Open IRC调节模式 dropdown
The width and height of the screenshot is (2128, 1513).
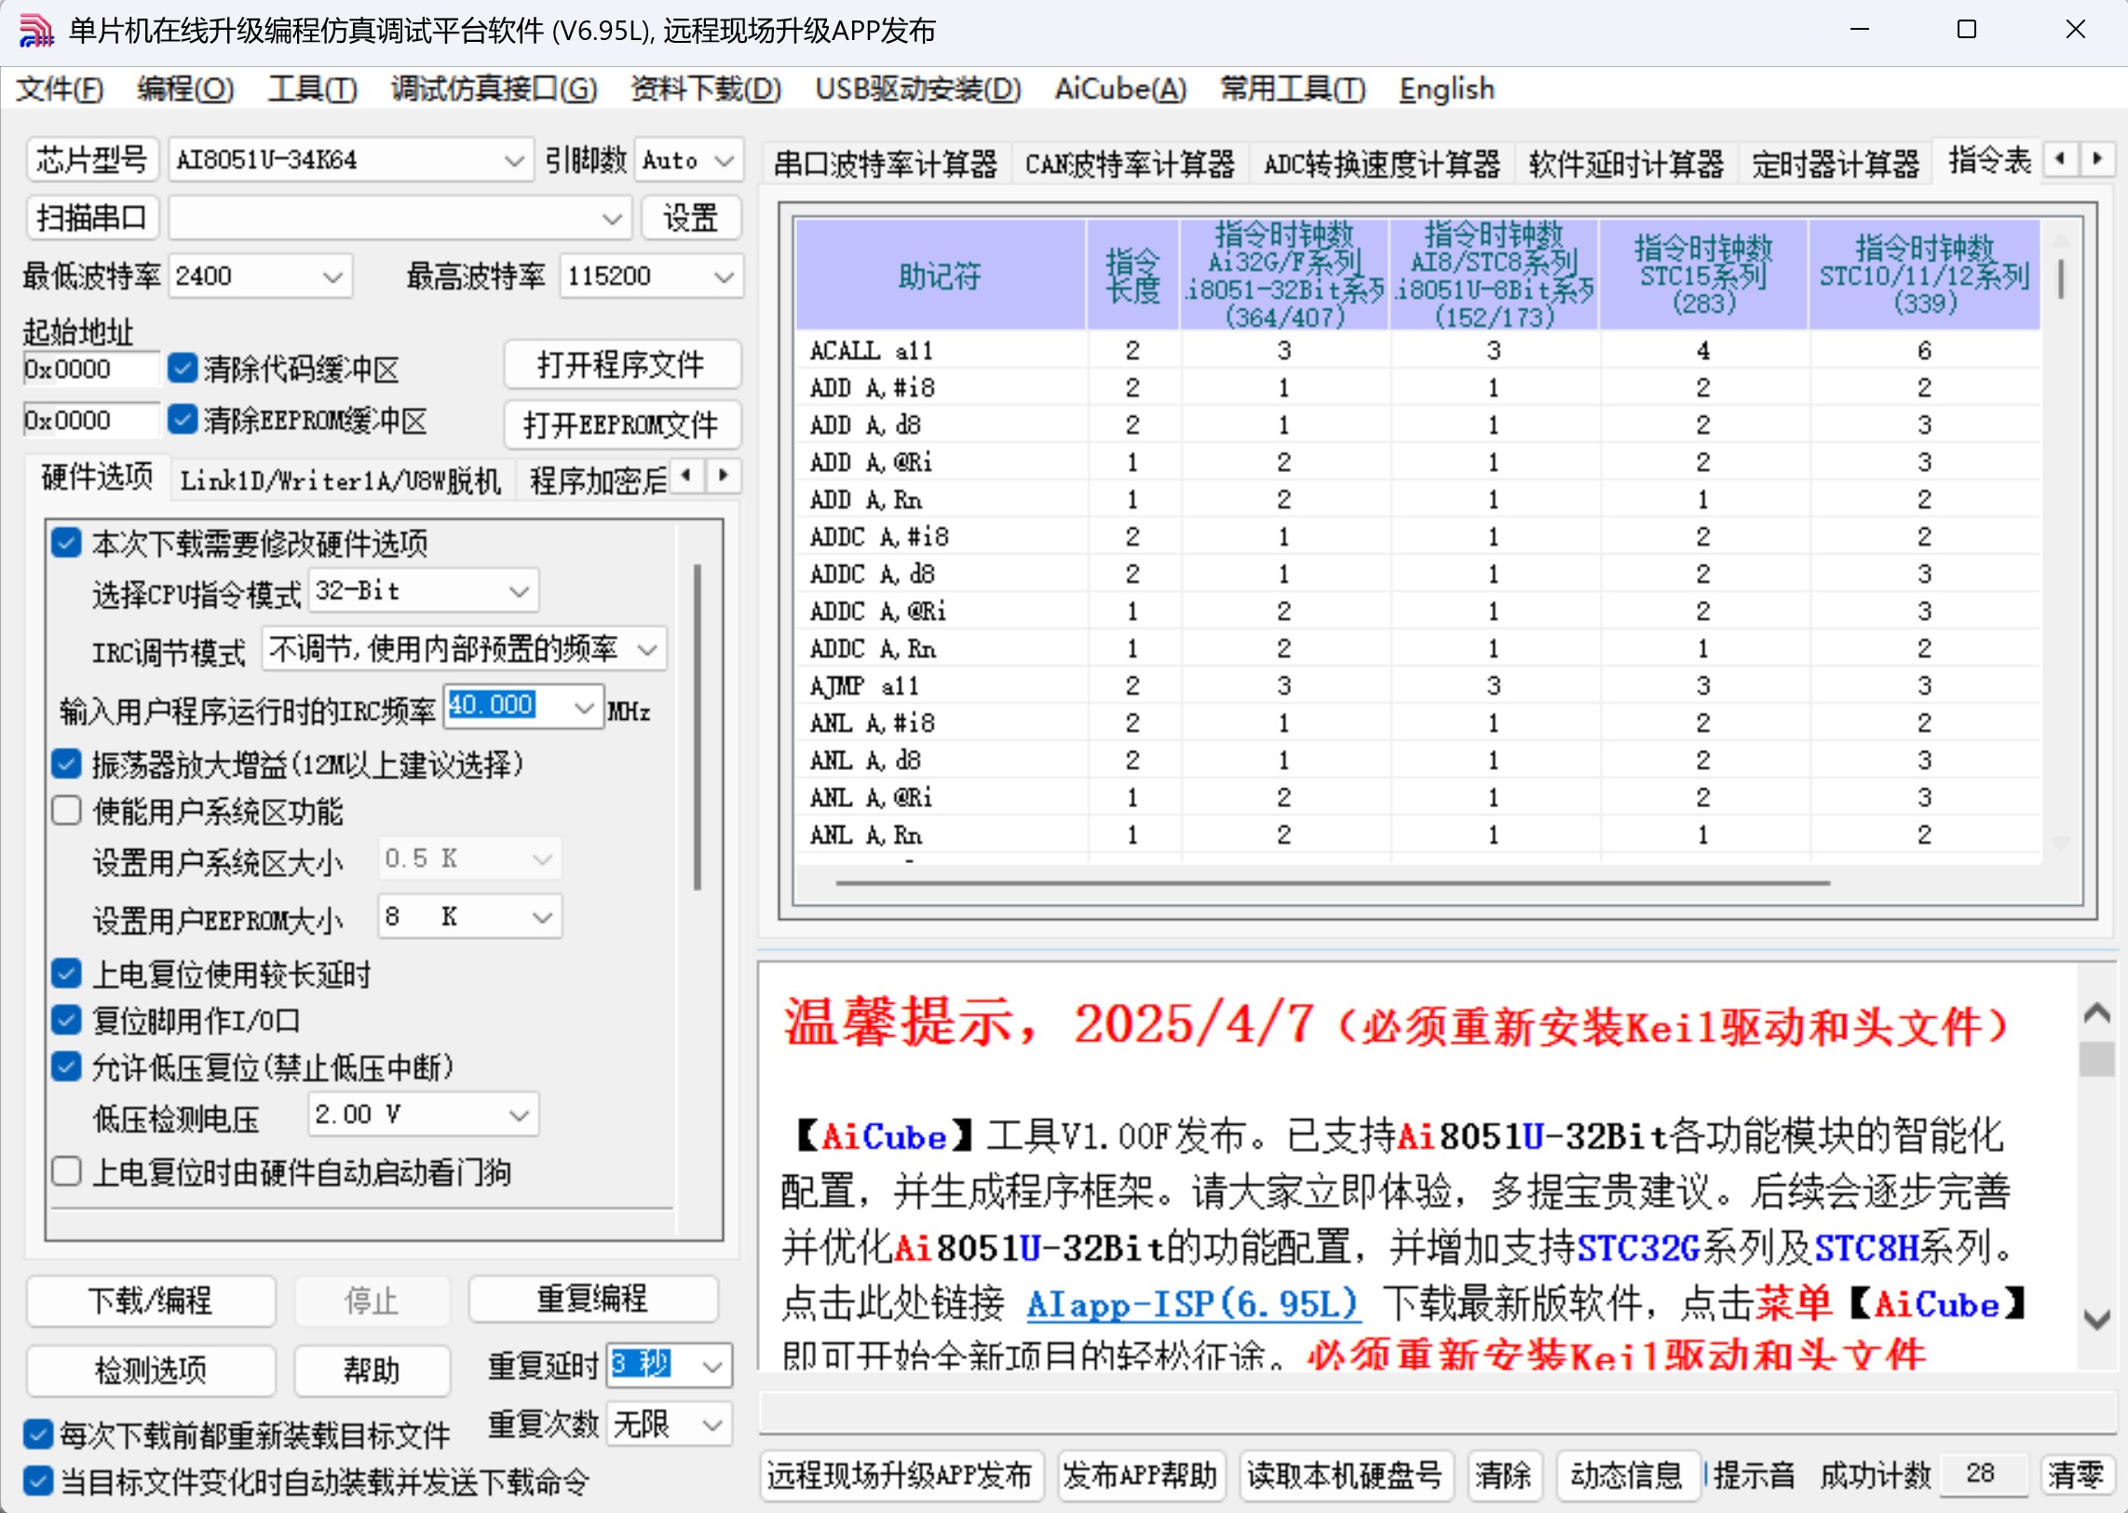pyautogui.click(x=464, y=648)
